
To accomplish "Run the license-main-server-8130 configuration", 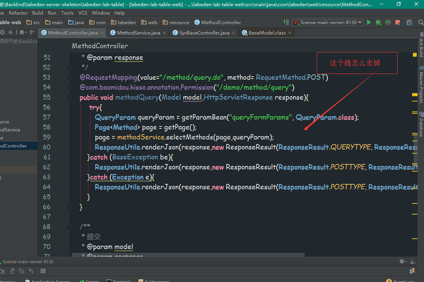I will coord(369,23).
